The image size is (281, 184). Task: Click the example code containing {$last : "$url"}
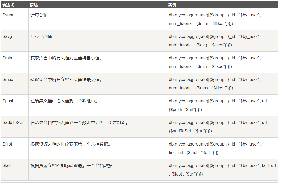pos(223,170)
